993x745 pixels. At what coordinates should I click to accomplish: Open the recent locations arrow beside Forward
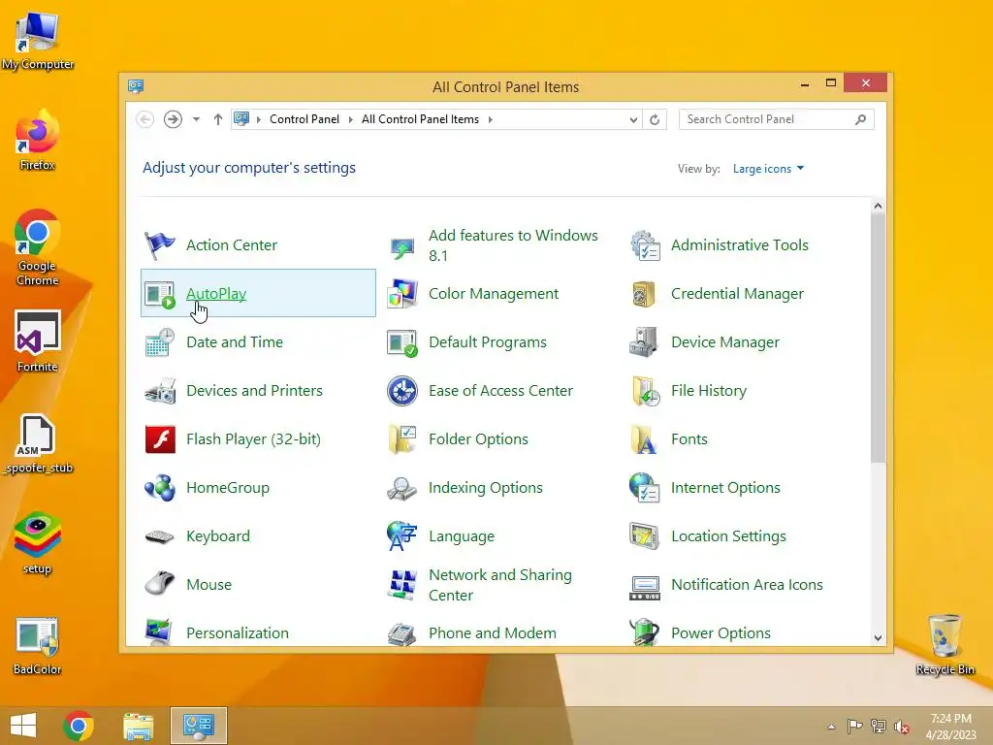click(x=196, y=119)
